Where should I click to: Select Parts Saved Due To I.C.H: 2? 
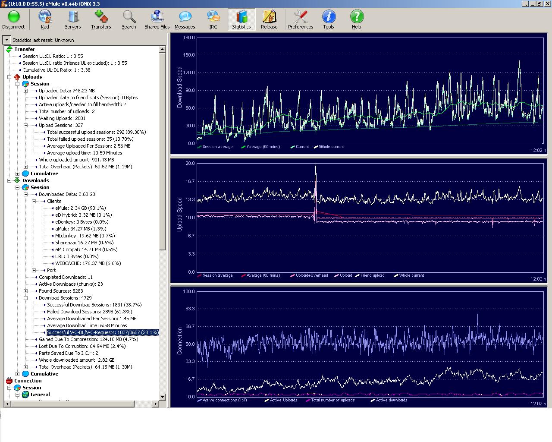(x=69, y=353)
